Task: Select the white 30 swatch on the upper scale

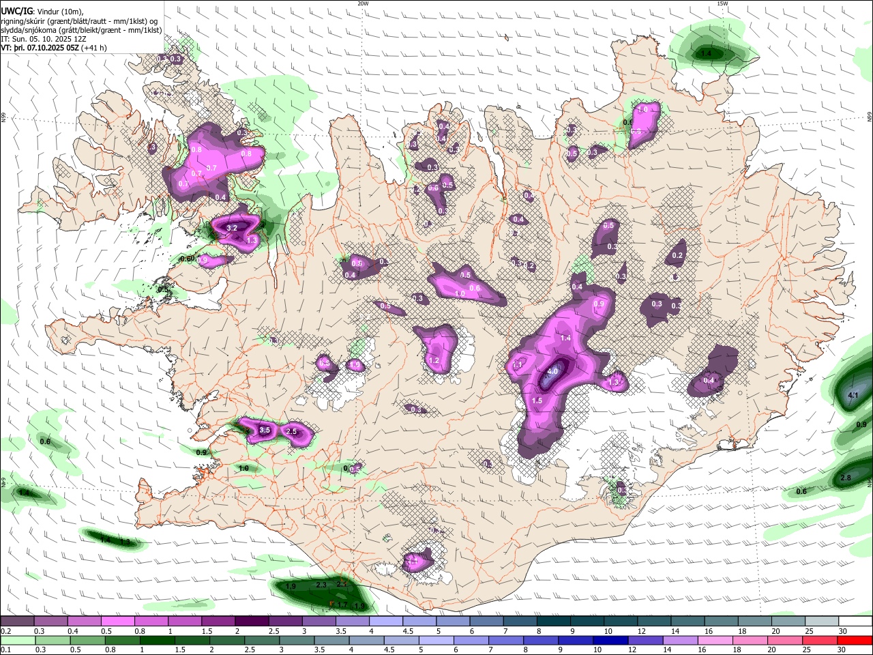Action: (855, 621)
